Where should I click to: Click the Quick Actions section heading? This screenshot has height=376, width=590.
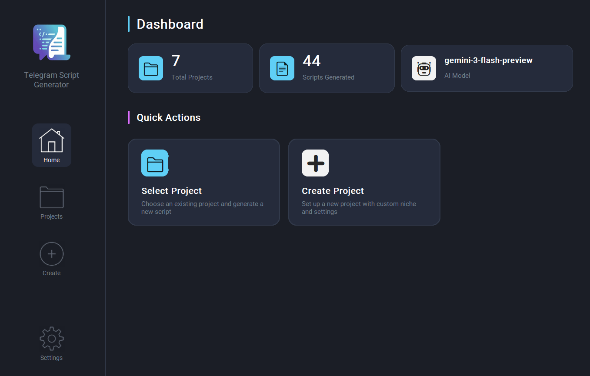[x=168, y=117]
